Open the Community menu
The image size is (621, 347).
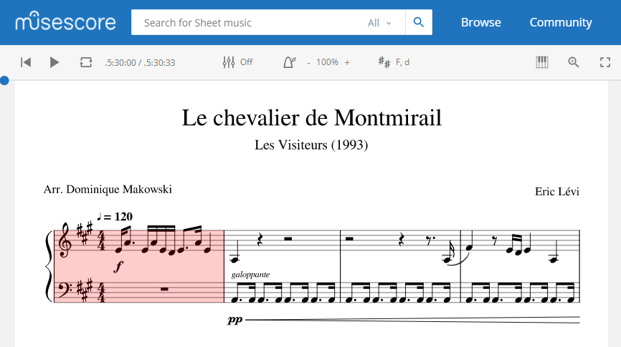(x=561, y=22)
